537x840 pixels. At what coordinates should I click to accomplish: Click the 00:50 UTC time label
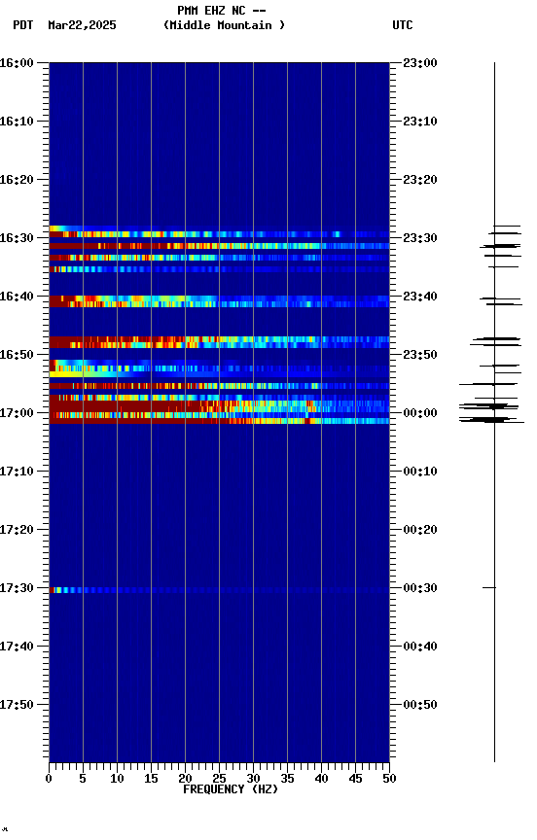tap(420, 705)
